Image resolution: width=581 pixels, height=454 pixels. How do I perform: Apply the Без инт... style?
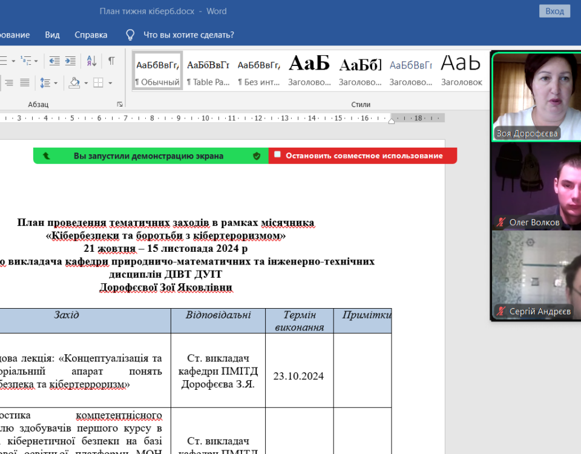pos(259,71)
